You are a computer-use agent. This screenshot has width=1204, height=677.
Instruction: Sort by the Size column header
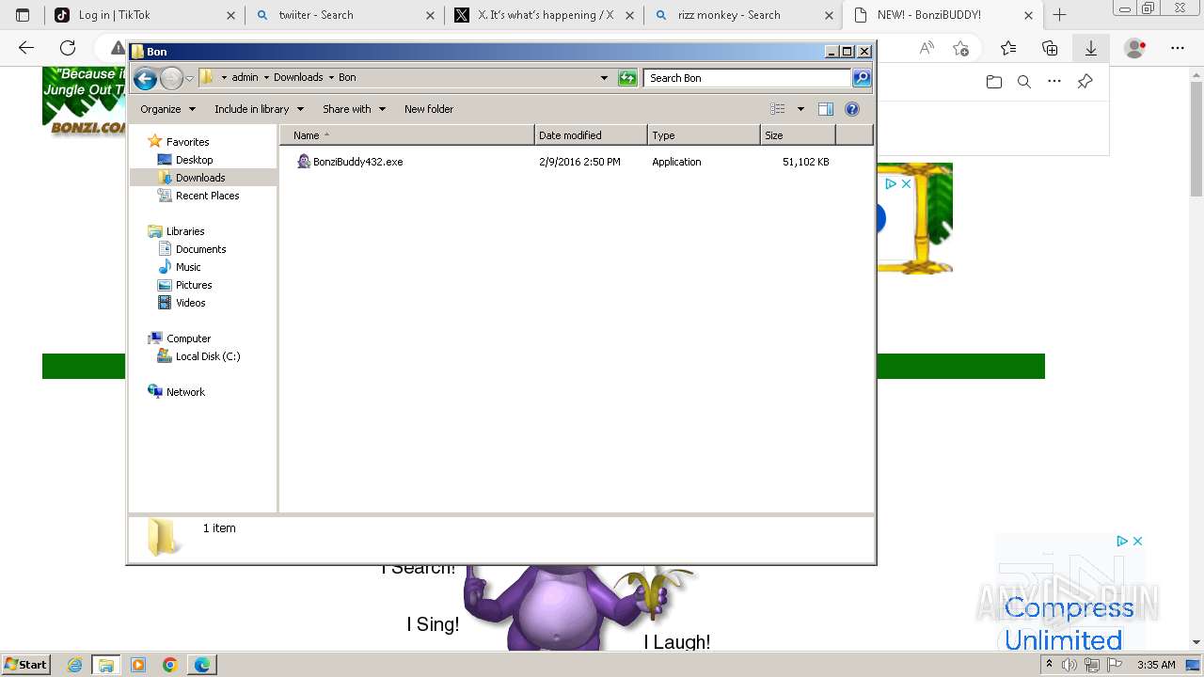[x=798, y=135]
